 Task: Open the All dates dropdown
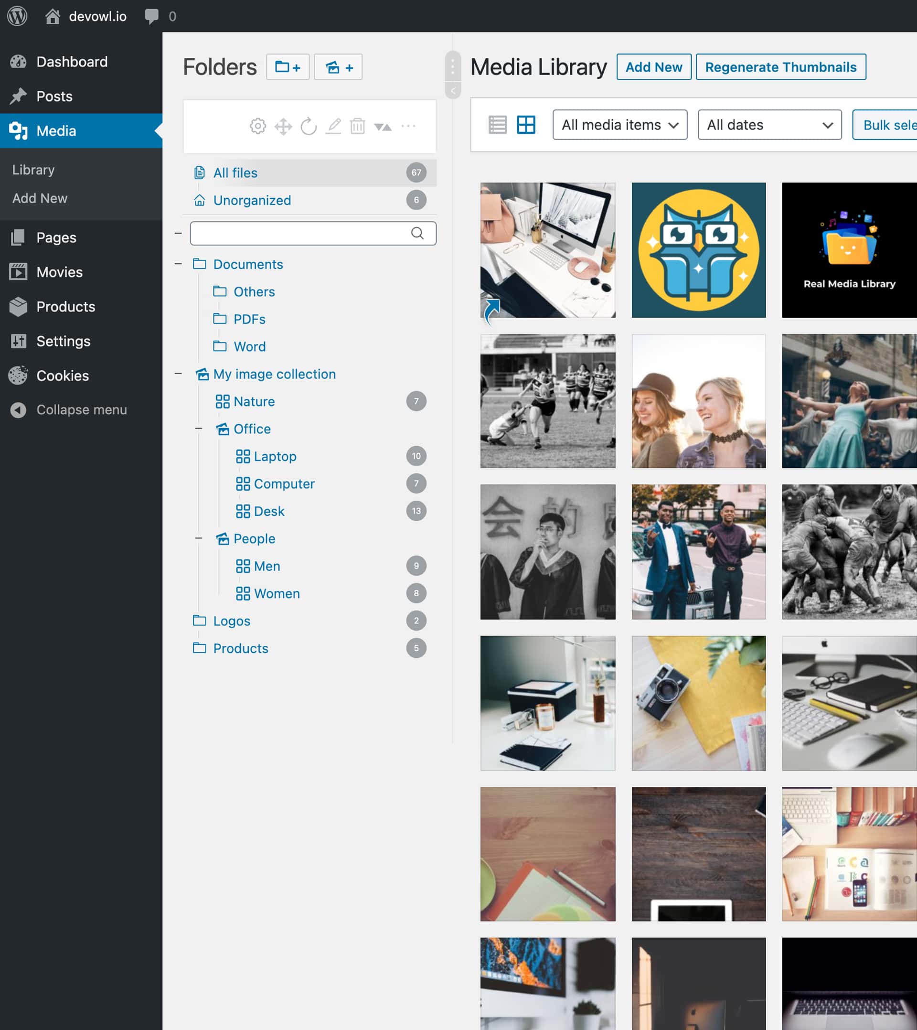point(769,125)
